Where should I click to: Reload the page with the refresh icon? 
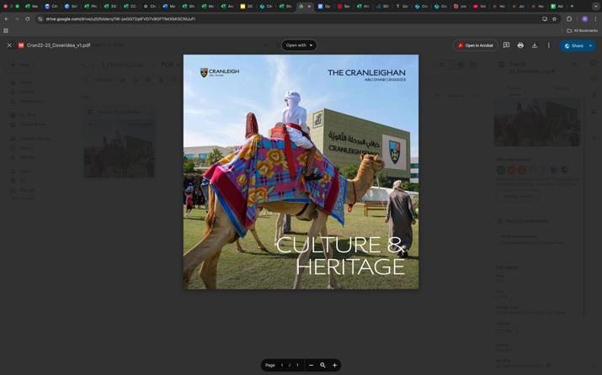point(28,18)
